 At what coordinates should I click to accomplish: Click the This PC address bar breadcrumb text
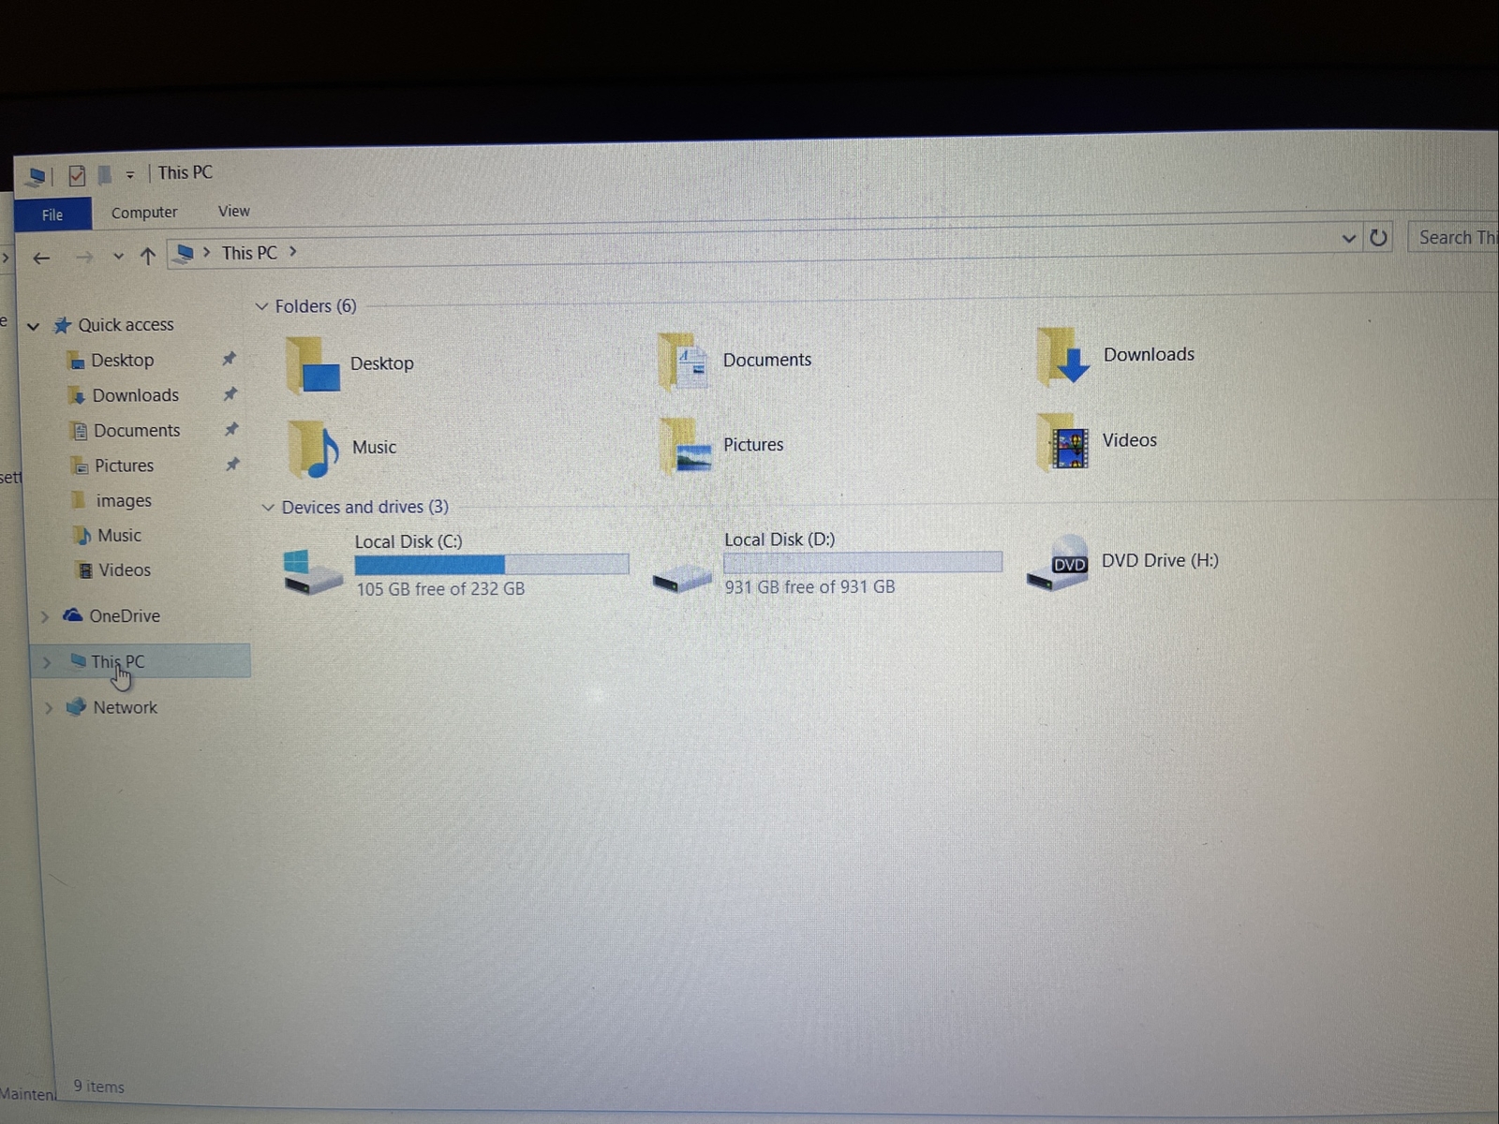tap(249, 253)
